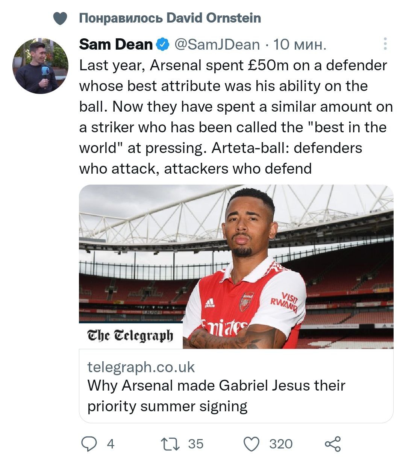Click the Sam Dean display name
This screenshot has height=462, width=406.
click(x=116, y=45)
